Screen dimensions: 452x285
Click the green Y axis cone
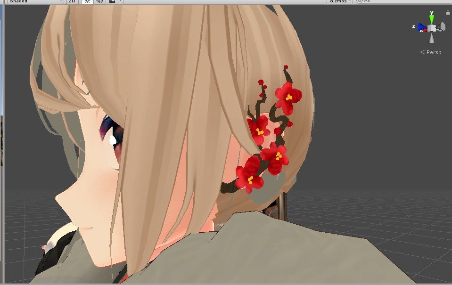pos(432,19)
